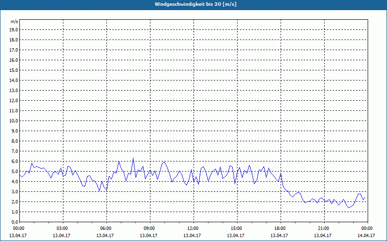Choose the '9,0' y-axis value
The height and width of the screenshot is (241, 387).
15,131
